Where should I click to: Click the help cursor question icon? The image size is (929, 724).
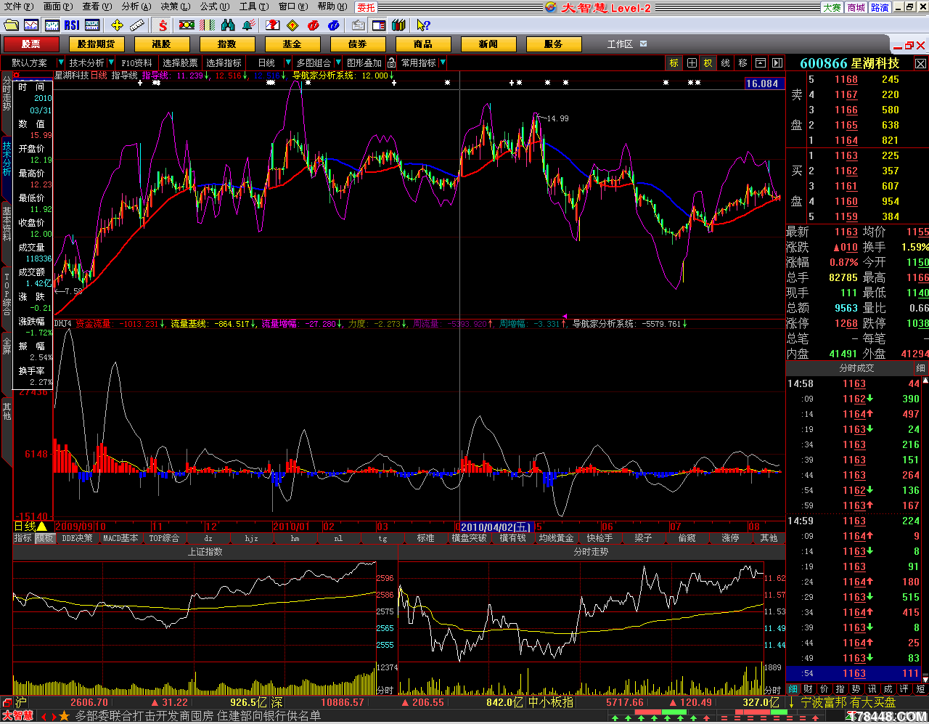pyautogui.click(x=424, y=25)
